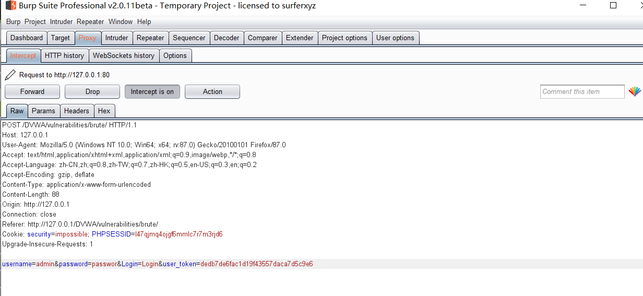Image resolution: width=643 pixels, height=296 pixels.
Task: Open the Decoder tab
Action: coord(227,38)
